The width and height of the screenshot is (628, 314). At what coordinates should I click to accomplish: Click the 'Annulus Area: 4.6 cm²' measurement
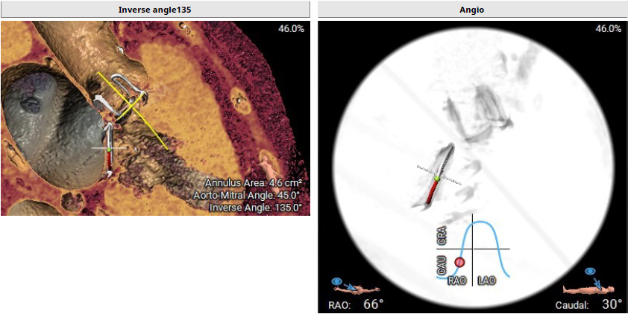coord(253,183)
